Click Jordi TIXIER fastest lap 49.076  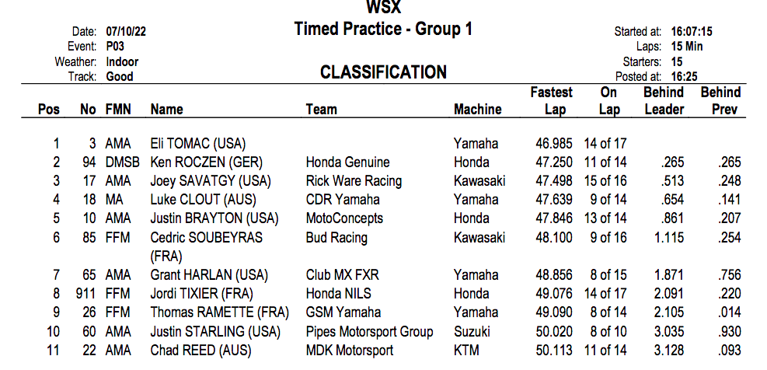554,294
